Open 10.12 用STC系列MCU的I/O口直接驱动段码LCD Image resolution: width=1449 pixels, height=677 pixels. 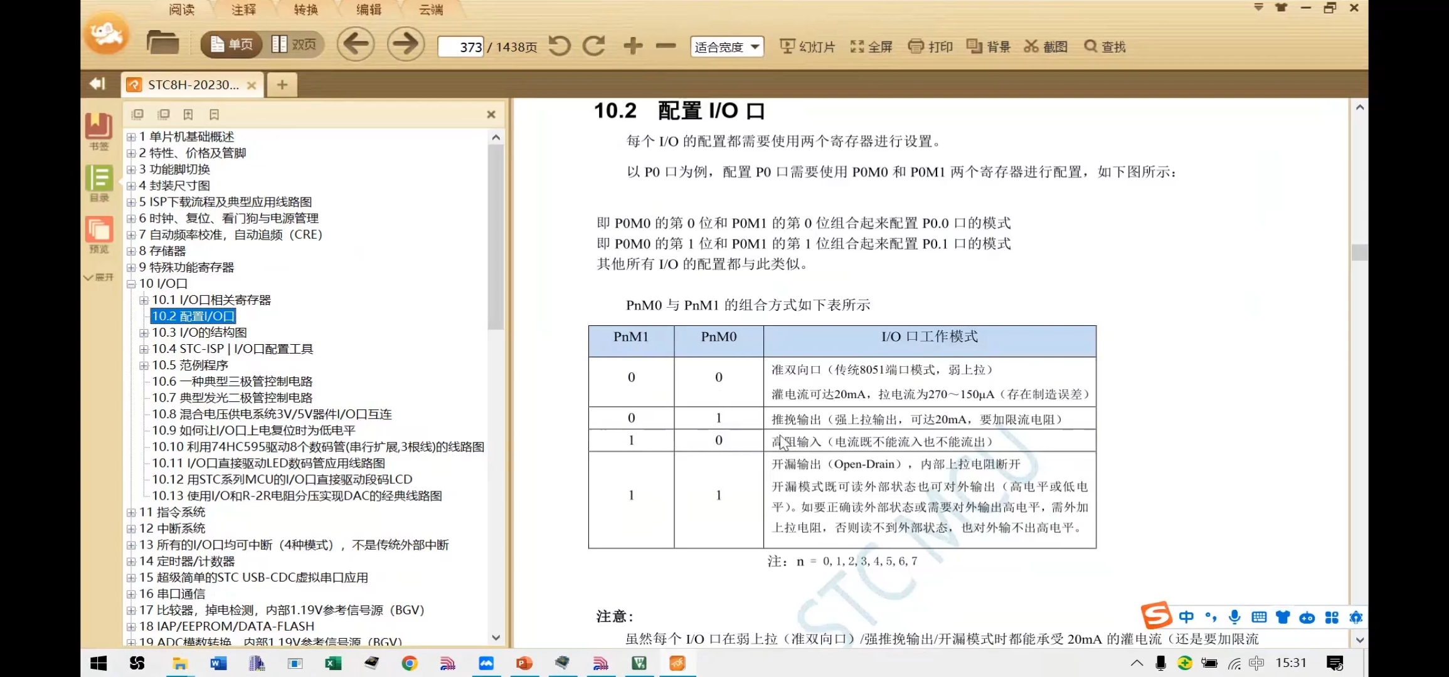coord(282,479)
